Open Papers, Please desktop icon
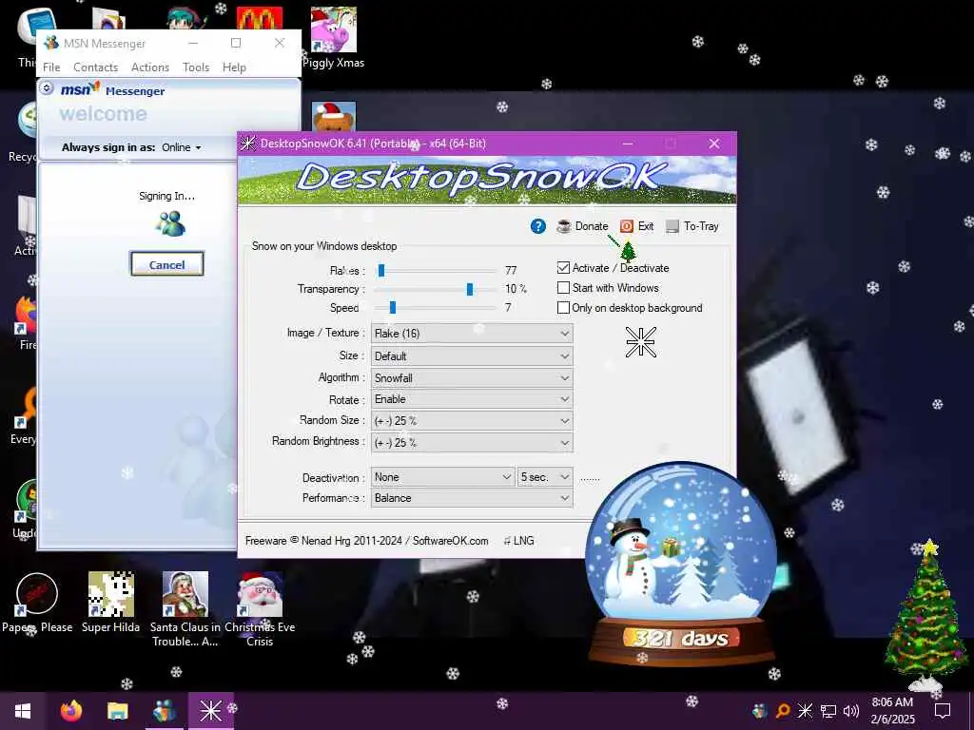 37,603
